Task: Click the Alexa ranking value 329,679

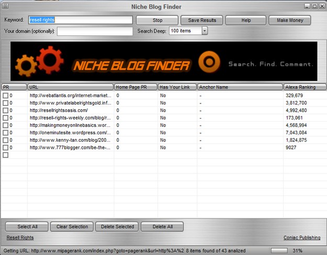Action: [294, 96]
